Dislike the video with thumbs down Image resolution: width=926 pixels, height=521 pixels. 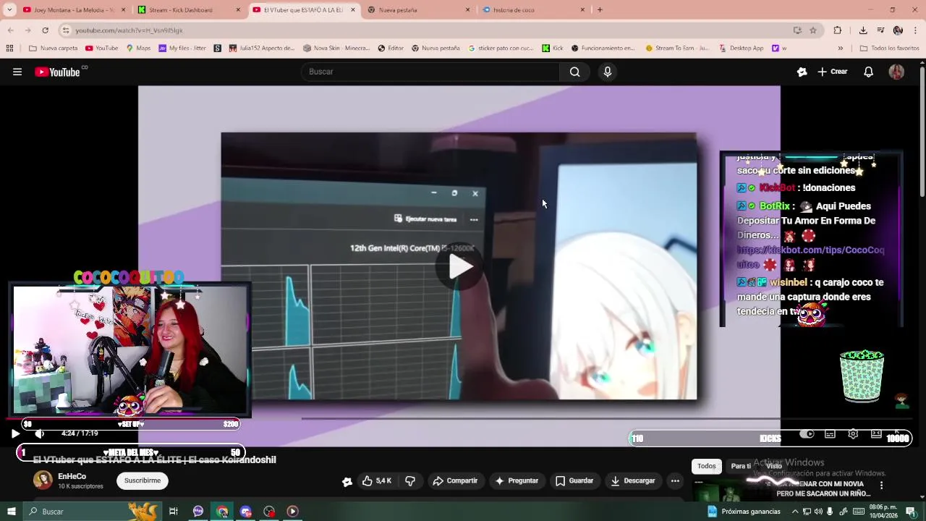click(x=410, y=480)
